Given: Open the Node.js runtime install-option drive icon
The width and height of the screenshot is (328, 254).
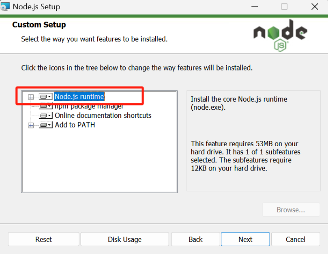Looking at the screenshot, I should point(45,97).
